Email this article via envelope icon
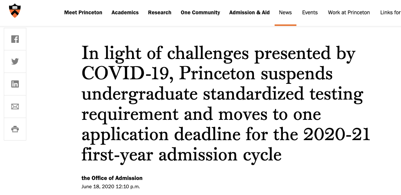401x195 pixels. point(15,107)
